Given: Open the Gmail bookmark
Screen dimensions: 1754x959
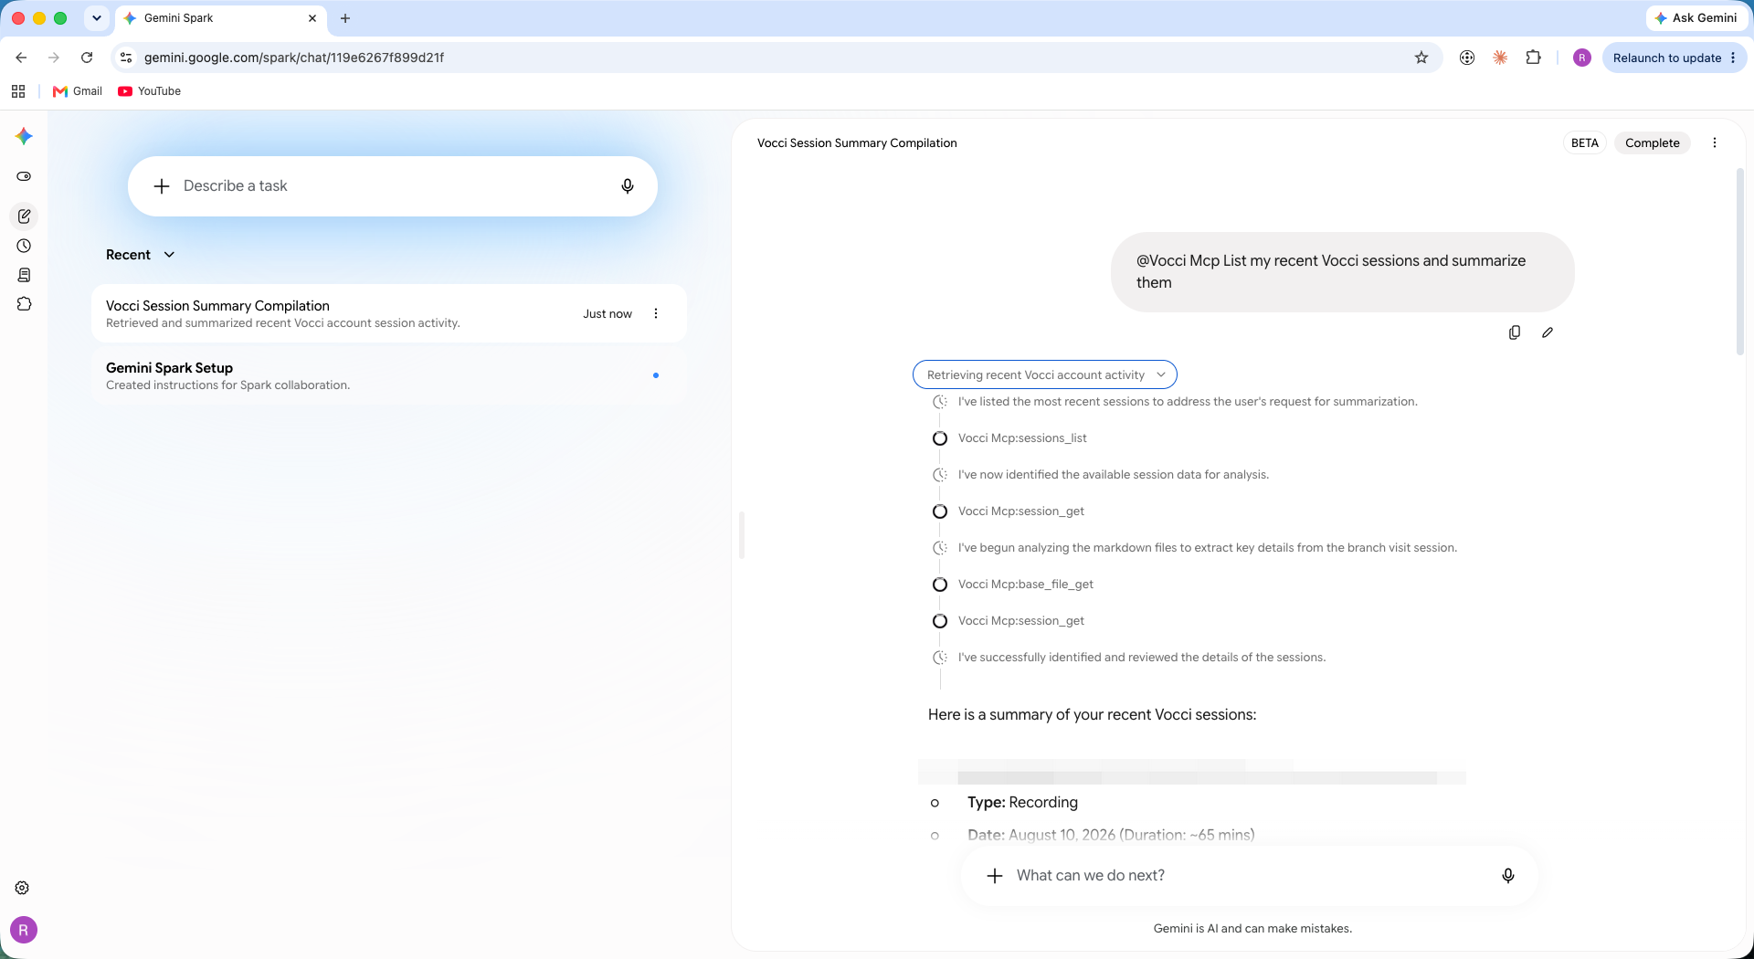Looking at the screenshot, I should coord(78,91).
